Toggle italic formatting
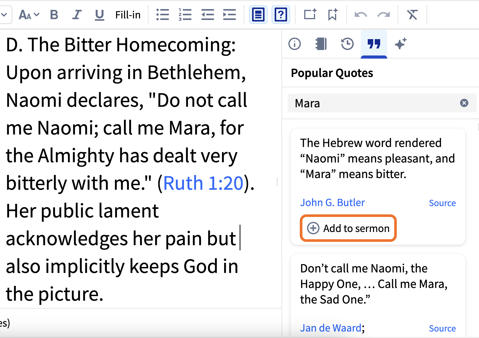This screenshot has height=338, width=479. pos(77,15)
